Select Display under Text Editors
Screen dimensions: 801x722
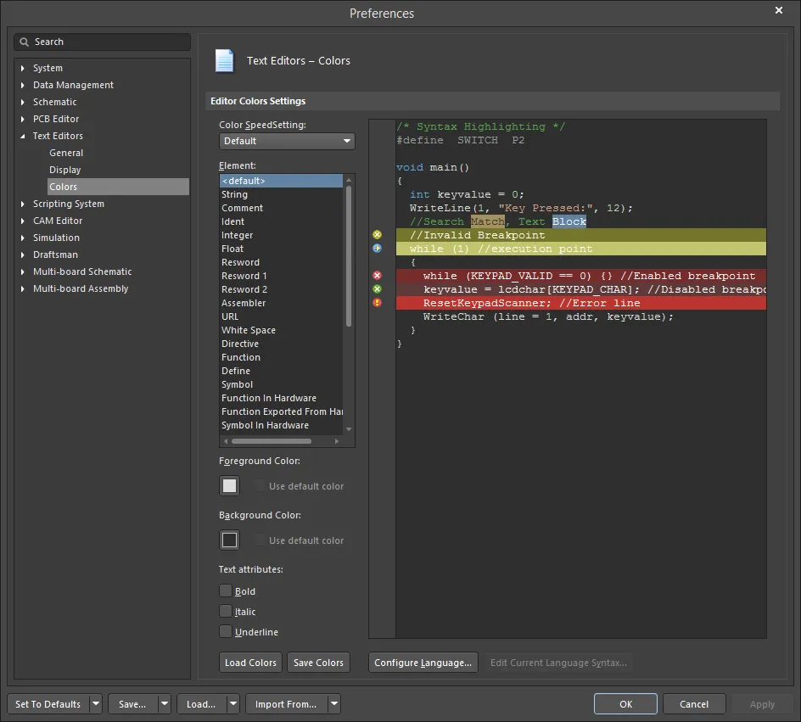64,170
